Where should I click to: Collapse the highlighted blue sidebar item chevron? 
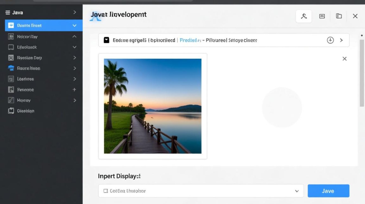pyautogui.click(x=74, y=26)
